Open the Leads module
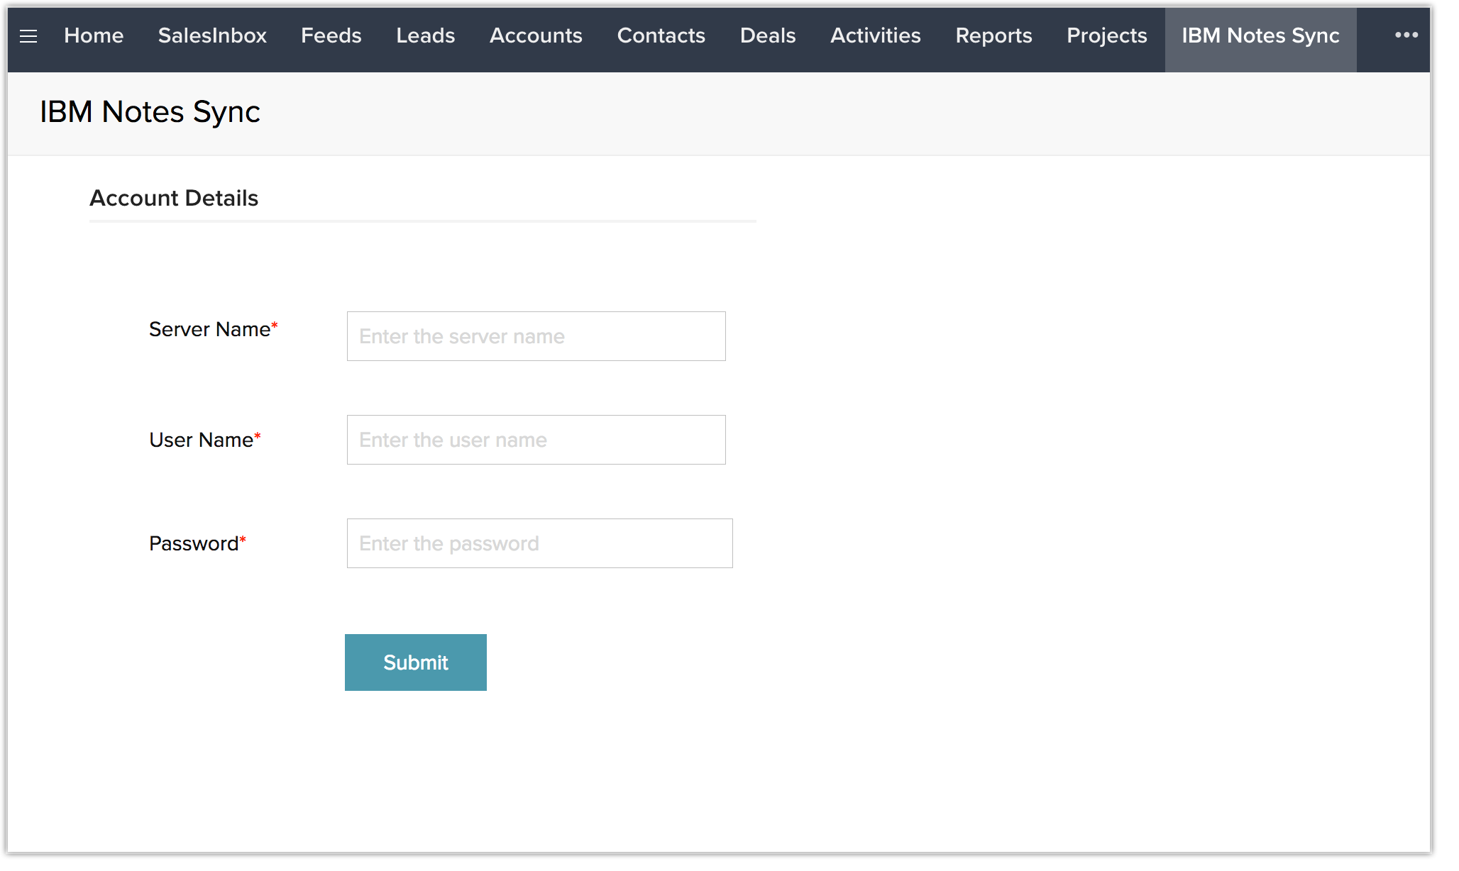The width and height of the screenshot is (1459, 871). tap(425, 36)
